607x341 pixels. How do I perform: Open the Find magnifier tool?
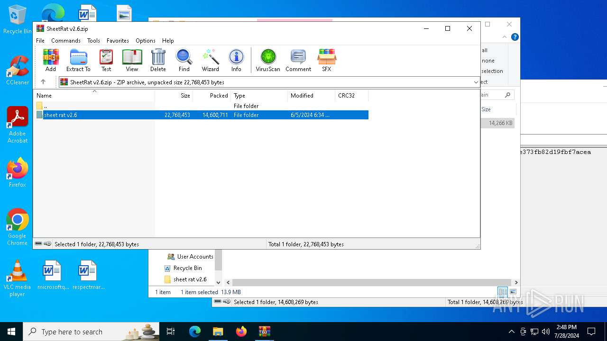point(184,60)
